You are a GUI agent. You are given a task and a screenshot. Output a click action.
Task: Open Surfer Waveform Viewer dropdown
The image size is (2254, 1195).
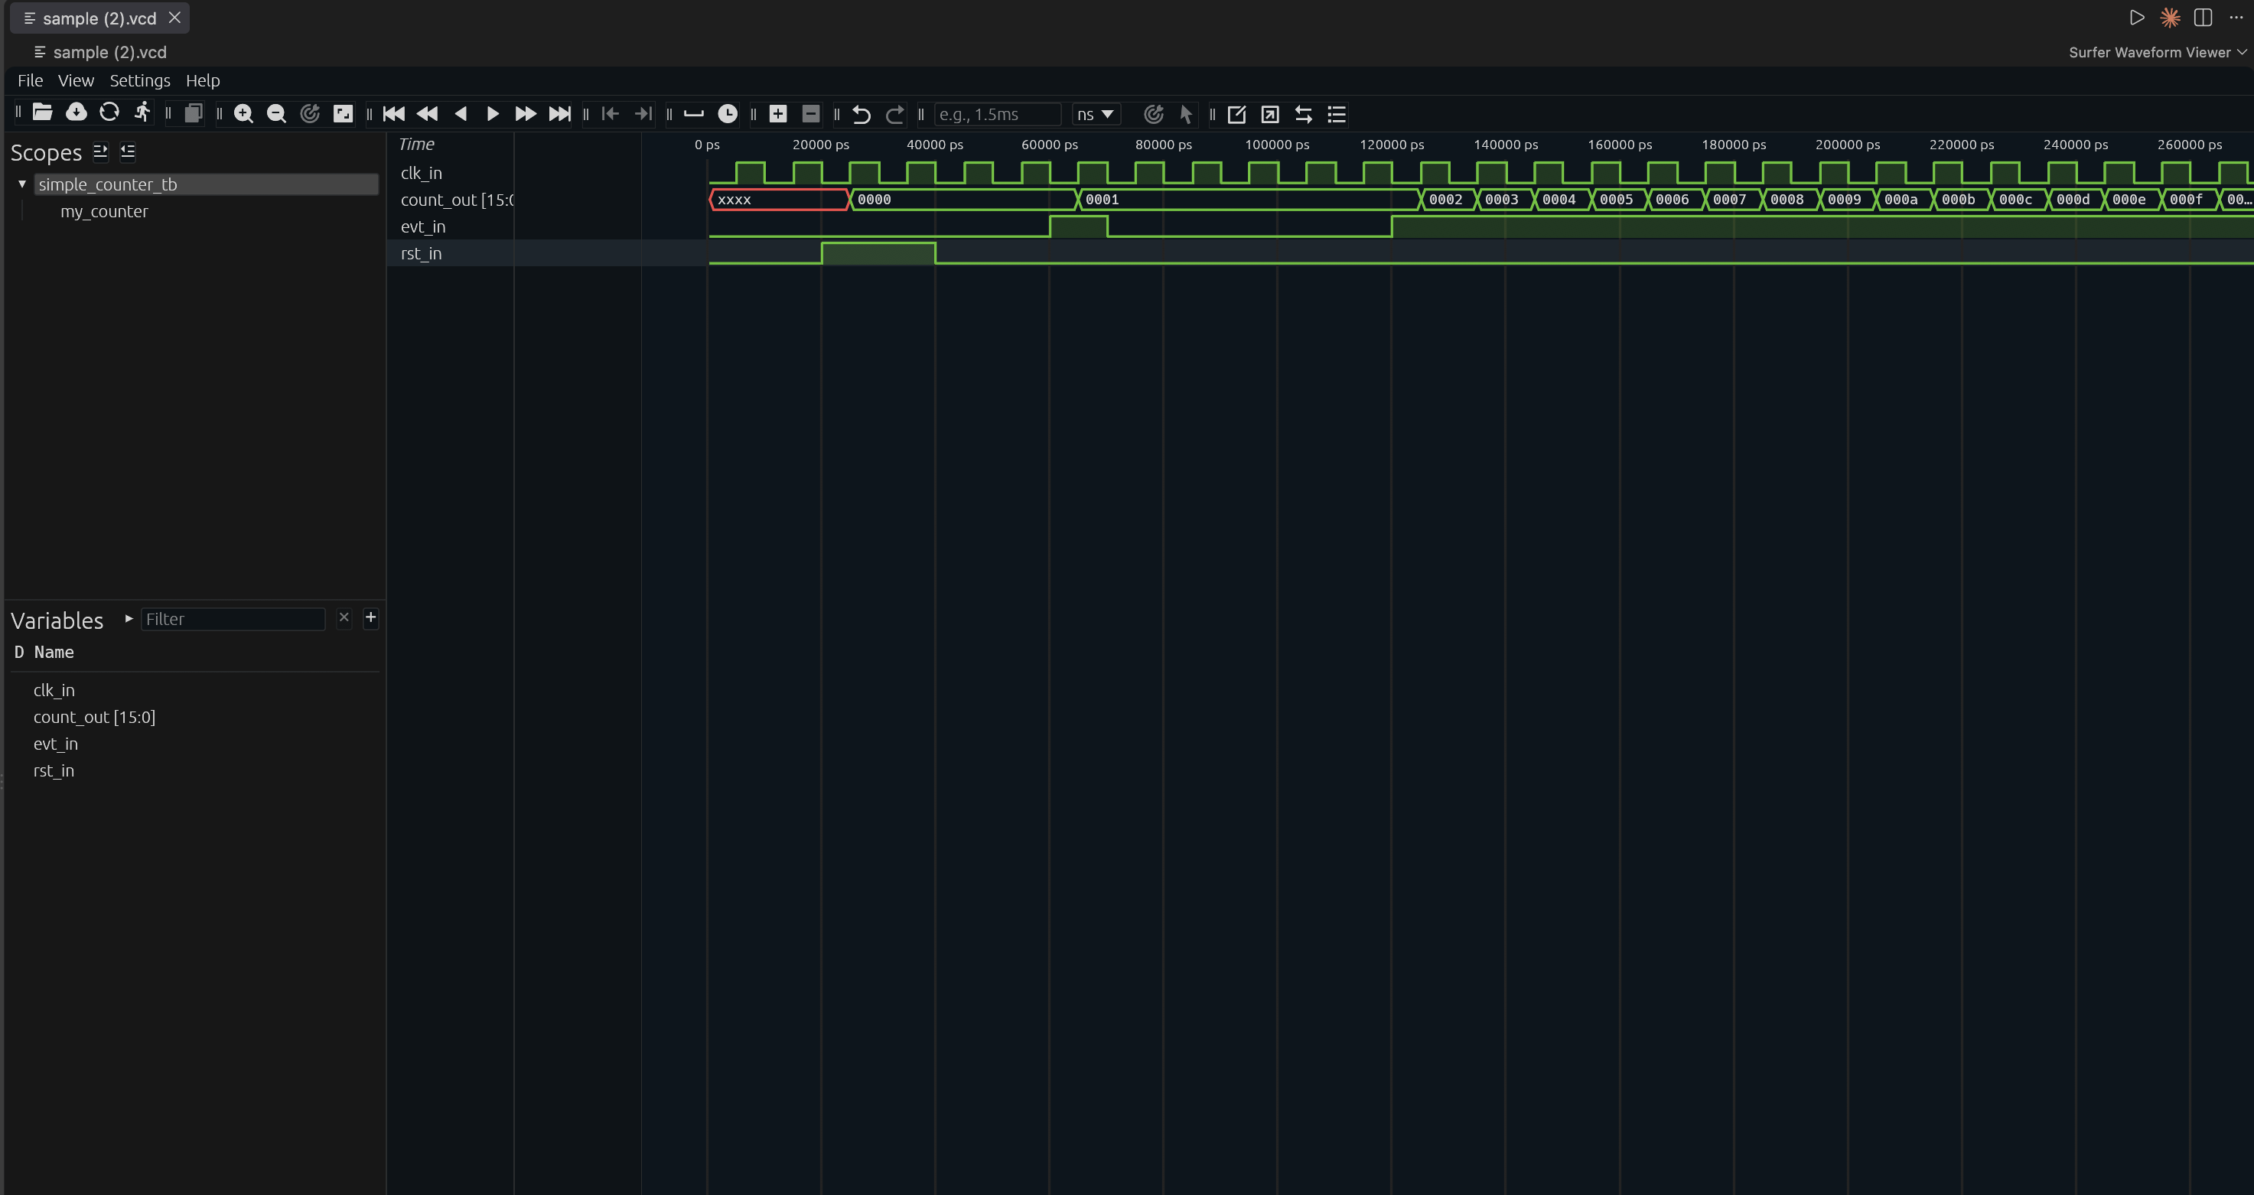tap(2157, 53)
